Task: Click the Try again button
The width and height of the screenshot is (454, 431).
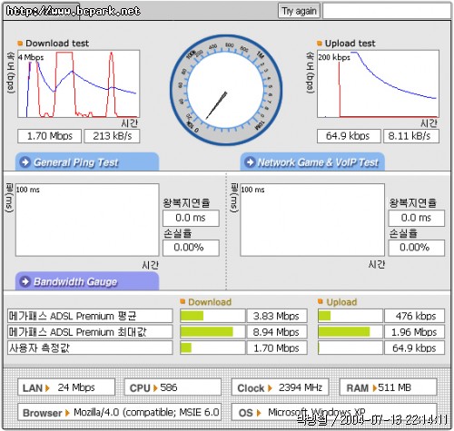Action: pos(299,11)
